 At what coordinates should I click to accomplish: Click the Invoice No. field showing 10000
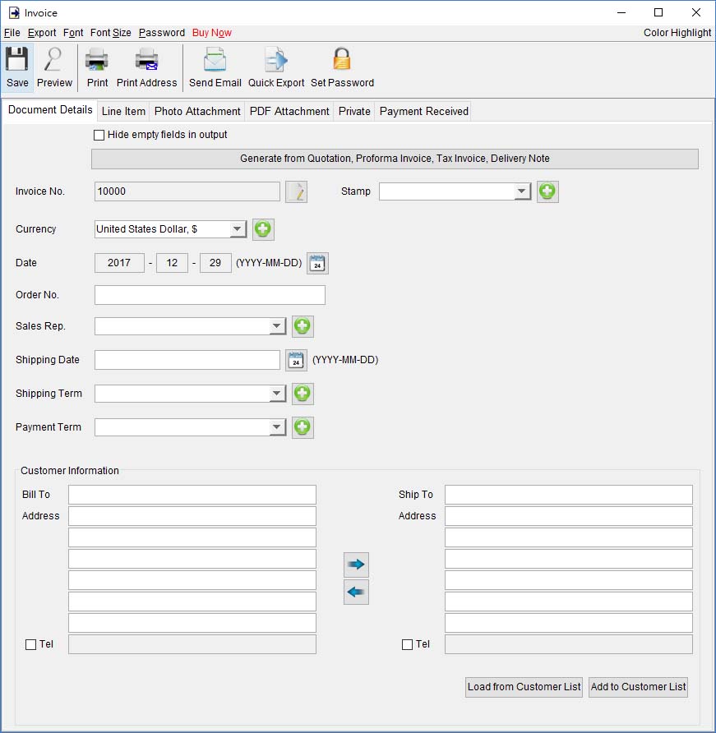(x=187, y=191)
